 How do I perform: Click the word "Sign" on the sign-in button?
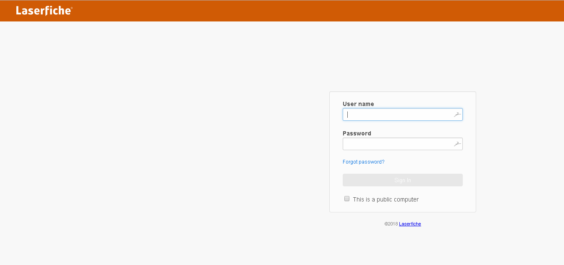tap(399, 180)
